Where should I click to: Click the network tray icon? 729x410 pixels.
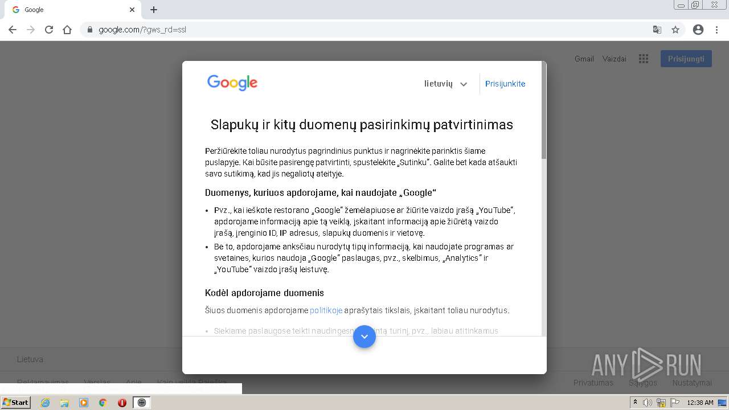(661, 403)
